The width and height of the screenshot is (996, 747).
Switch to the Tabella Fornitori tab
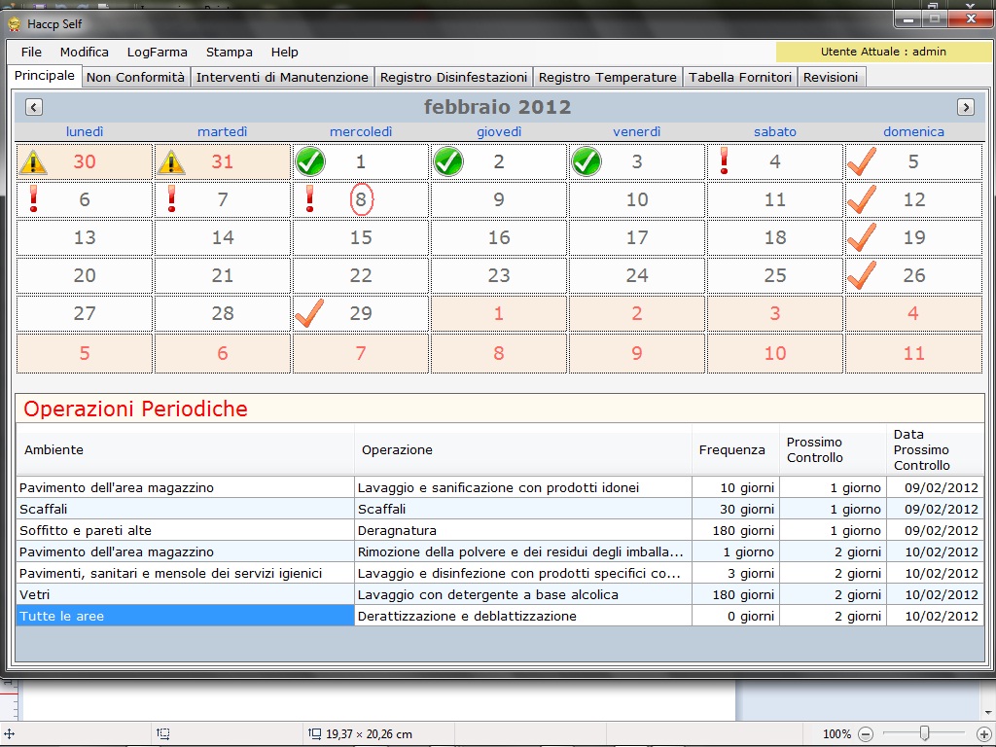click(x=740, y=77)
